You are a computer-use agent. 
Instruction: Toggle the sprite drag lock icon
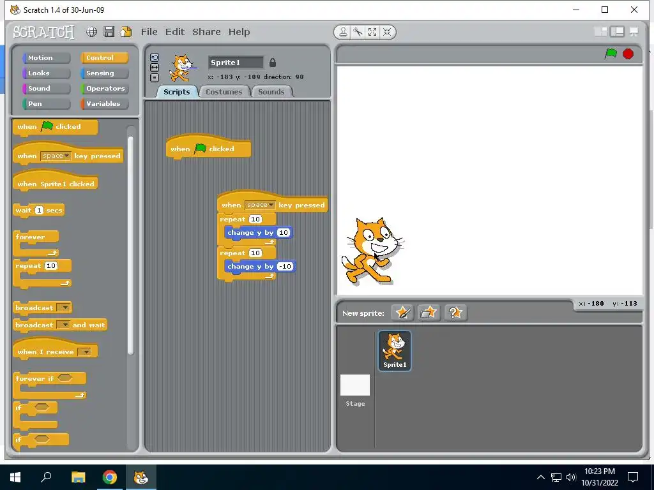pyautogui.click(x=273, y=63)
